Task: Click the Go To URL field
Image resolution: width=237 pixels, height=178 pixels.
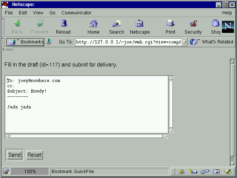Action: tap(128, 42)
